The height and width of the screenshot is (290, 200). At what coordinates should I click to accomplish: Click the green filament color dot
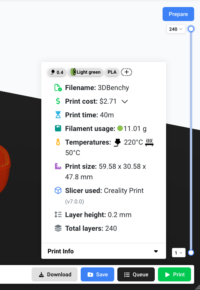(x=120, y=128)
